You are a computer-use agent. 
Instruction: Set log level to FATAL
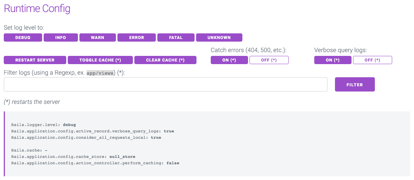click(176, 37)
